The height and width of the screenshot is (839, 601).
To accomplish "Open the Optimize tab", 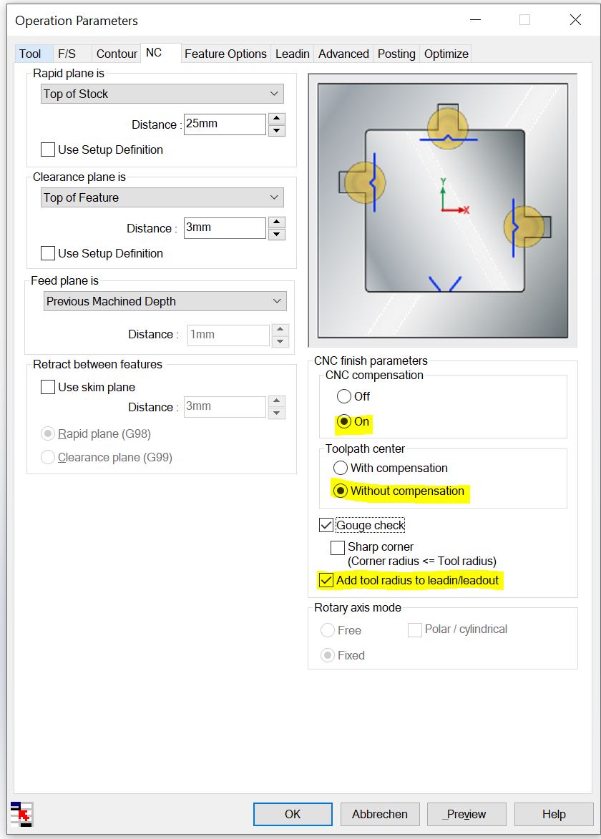I will pyautogui.click(x=446, y=54).
